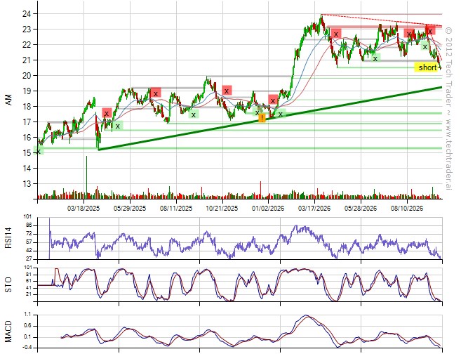461x361 pixels.
Task: Click the orange exclamation mark warning marker
Action: coord(262,119)
